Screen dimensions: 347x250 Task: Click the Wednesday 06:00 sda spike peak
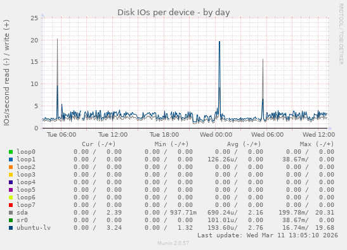pyautogui.click(x=263, y=59)
